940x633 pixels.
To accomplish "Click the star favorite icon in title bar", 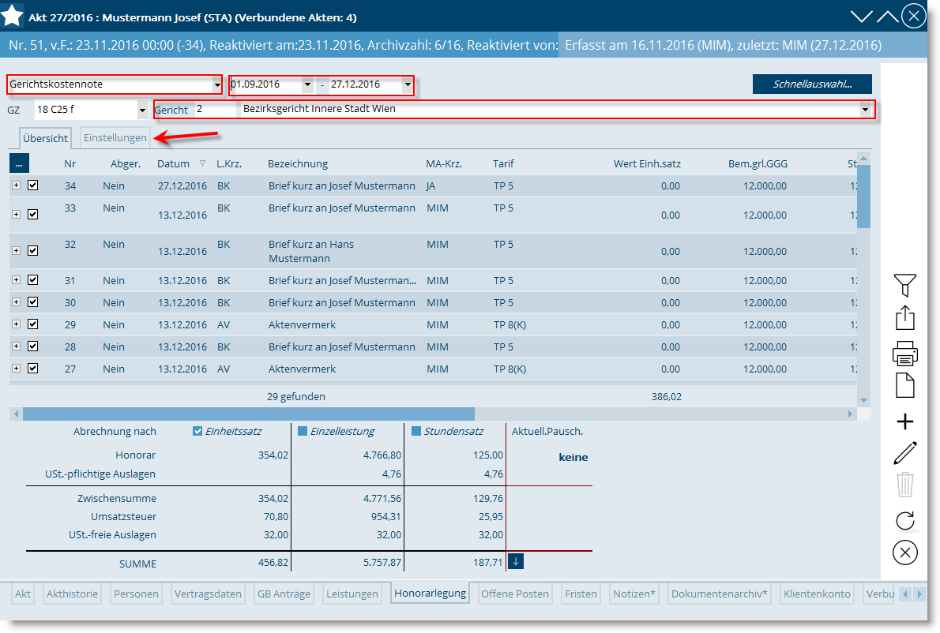I will click(12, 16).
